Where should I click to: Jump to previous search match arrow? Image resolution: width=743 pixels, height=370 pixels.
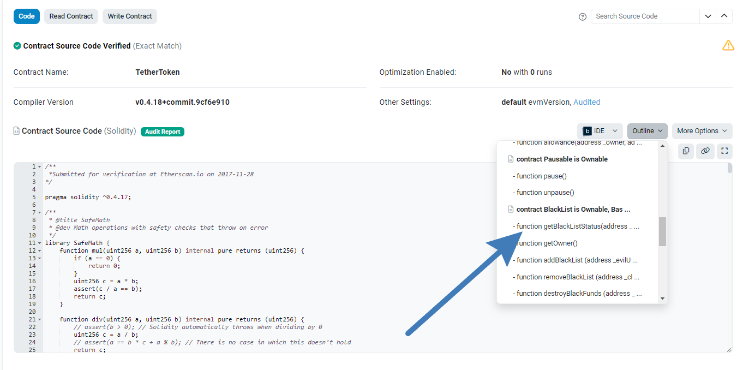(x=724, y=16)
